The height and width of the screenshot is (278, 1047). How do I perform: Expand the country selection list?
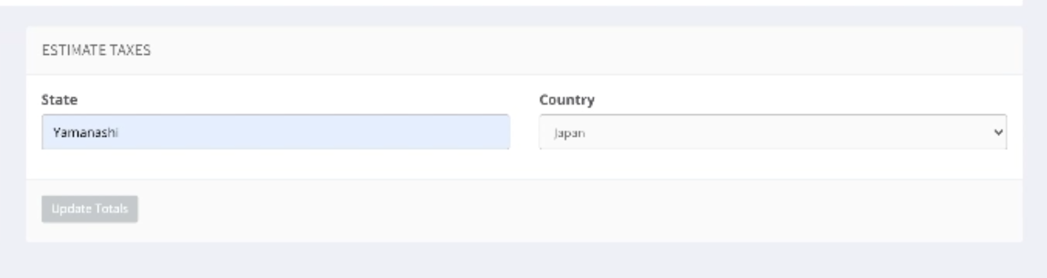pos(773,132)
